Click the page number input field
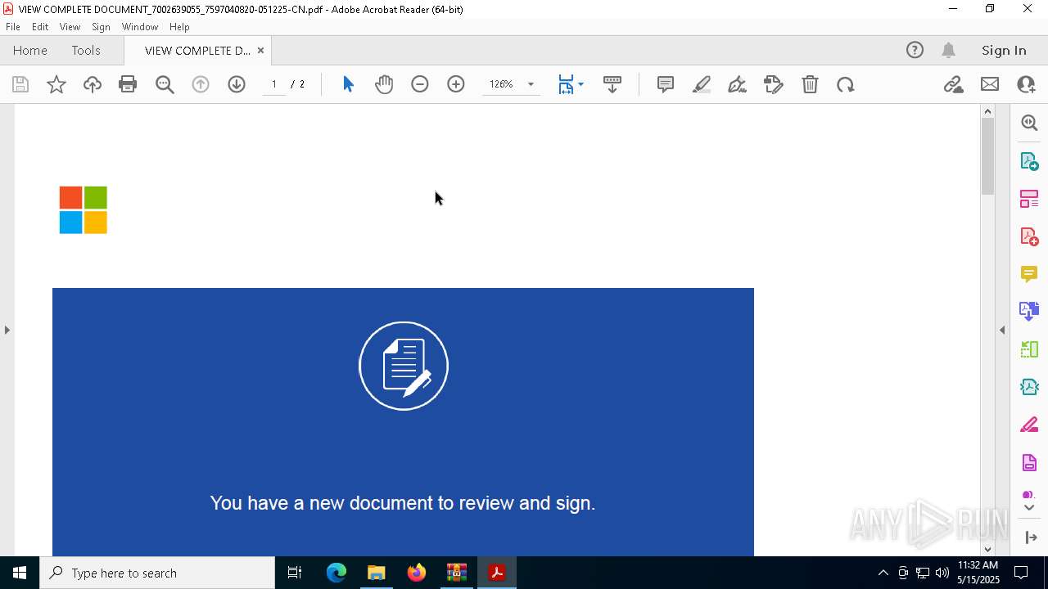The height and width of the screenshot is (589, 1048). point(274,84)
